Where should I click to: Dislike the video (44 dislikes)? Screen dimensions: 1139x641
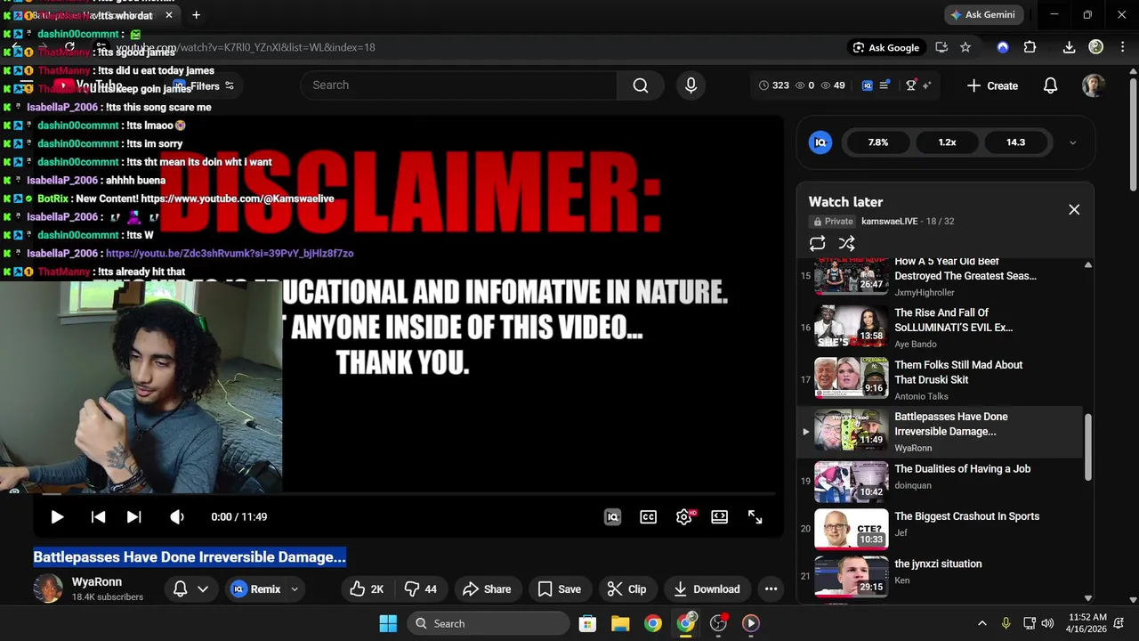420,589
